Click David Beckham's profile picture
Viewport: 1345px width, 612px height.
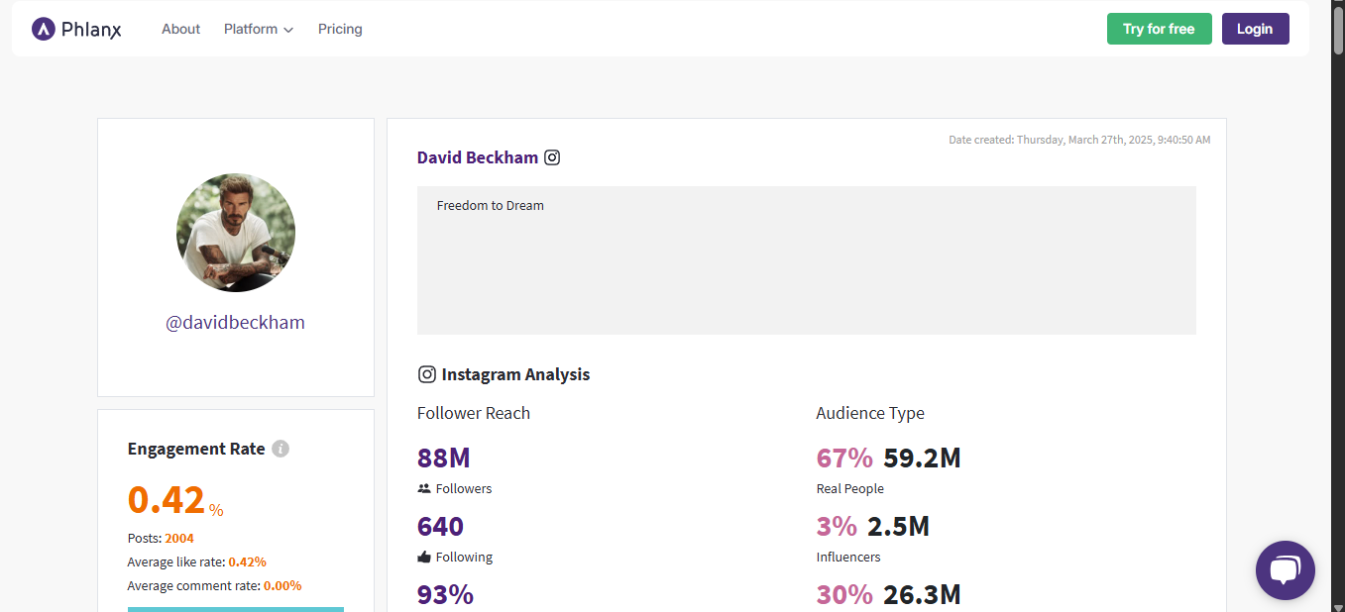point(236,233)
